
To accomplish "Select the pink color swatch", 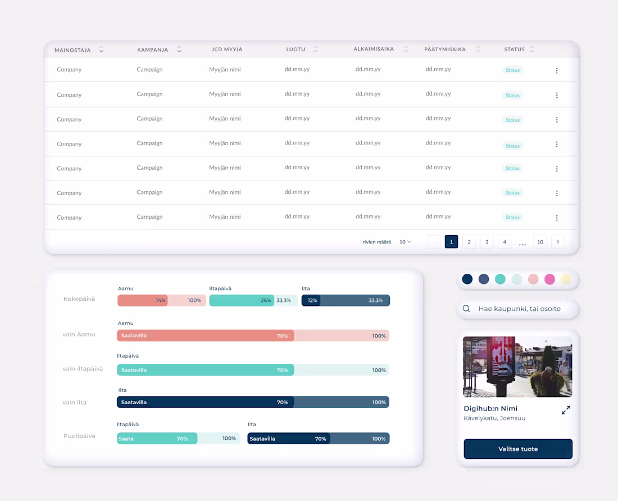I will tap(549, 279).
